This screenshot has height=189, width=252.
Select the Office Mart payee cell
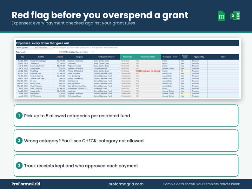point(41,94)
